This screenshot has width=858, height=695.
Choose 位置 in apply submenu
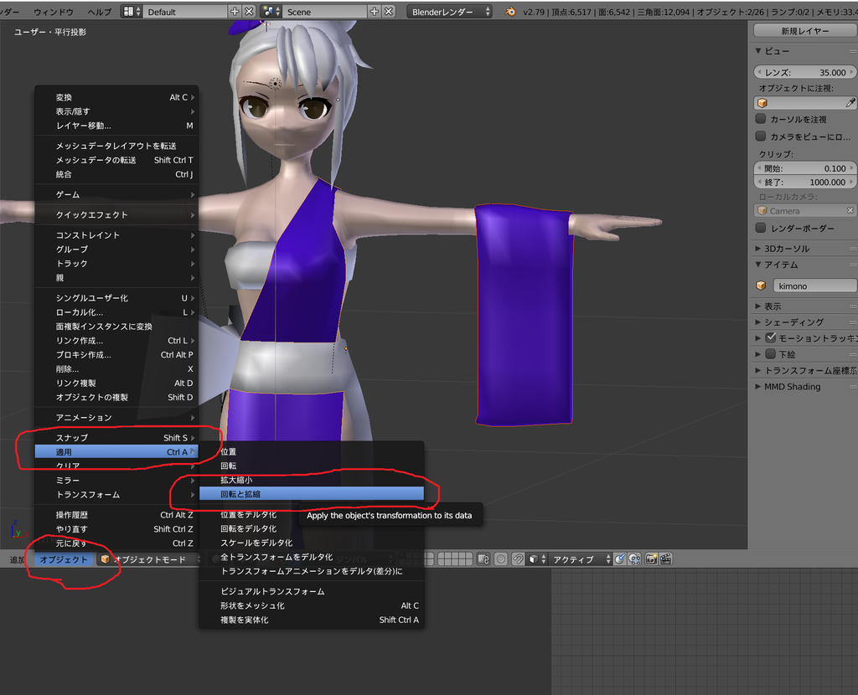[x=312, y=451]
